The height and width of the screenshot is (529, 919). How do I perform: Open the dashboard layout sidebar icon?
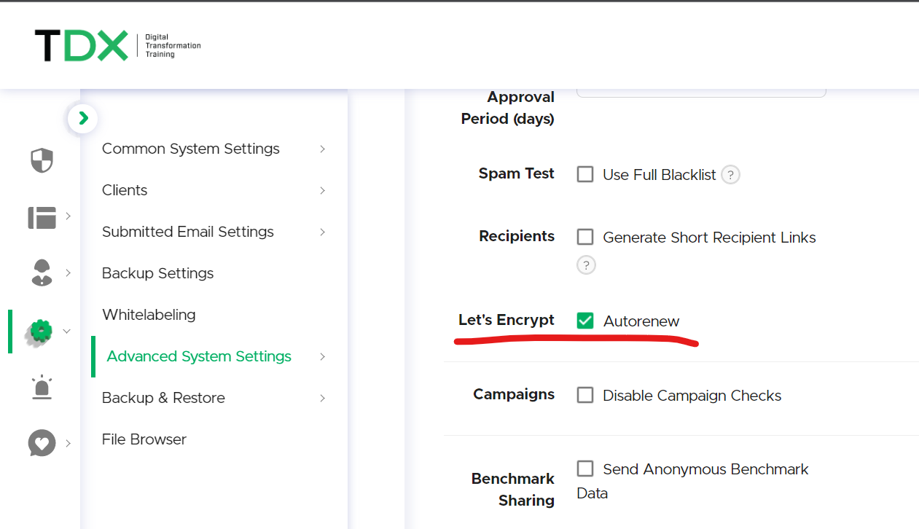[x=42, y=218]
